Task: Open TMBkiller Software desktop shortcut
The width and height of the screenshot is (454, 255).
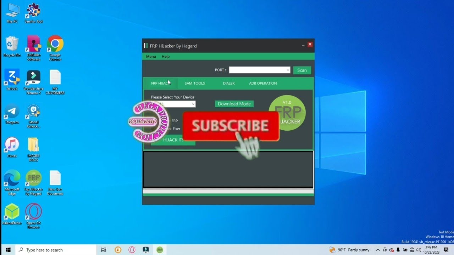Action: click(x=33, y=48)
